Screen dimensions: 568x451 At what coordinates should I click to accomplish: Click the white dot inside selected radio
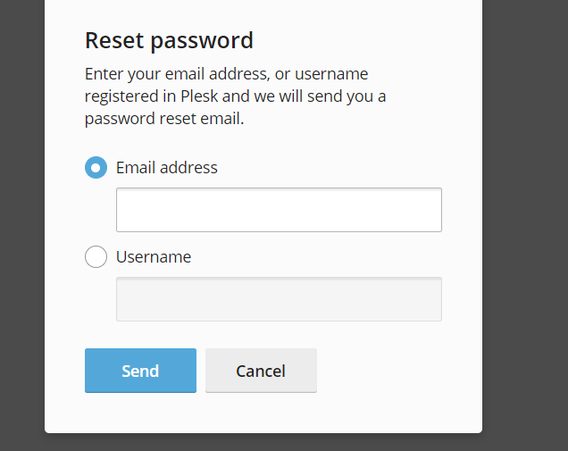point(96,168)
